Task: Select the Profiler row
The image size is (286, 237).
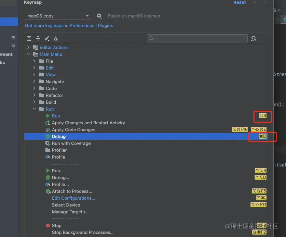Action: (146, 150)
